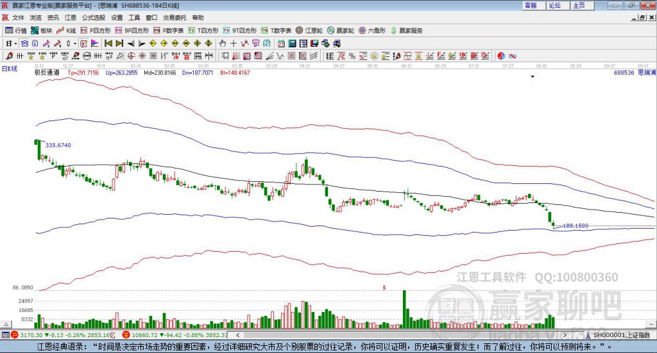Step chart right with black arrow

coord(142,44)
